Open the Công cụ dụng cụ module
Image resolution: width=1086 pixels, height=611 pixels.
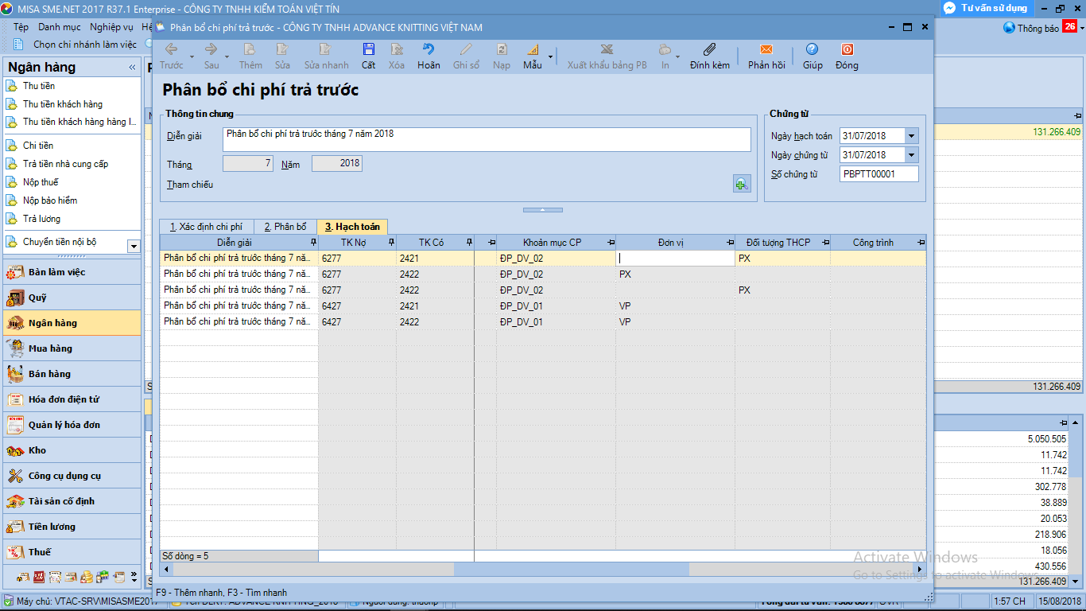point(72,476)
